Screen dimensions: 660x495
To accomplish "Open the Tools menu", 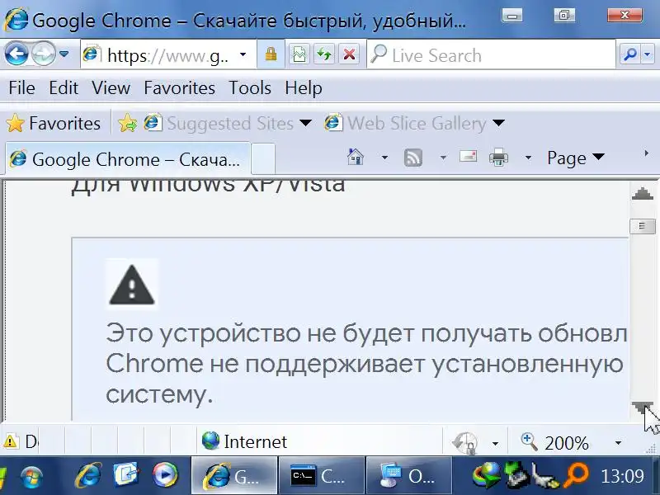I will coord(250,88).
